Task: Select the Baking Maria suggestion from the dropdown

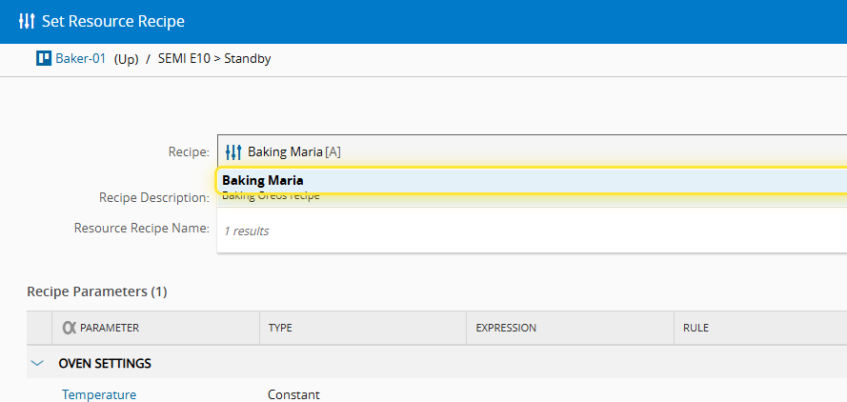Action: point(263,180)
